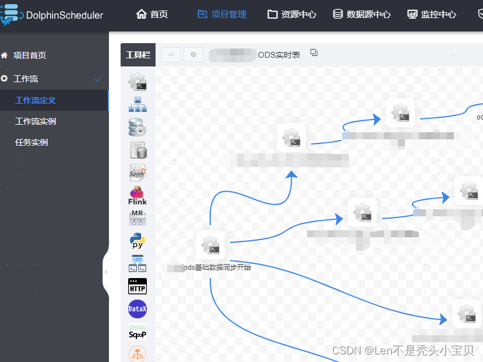Viewport: 483px width, 362px height.
Task: Select the SQL task icon
Action: pos(137,150)
